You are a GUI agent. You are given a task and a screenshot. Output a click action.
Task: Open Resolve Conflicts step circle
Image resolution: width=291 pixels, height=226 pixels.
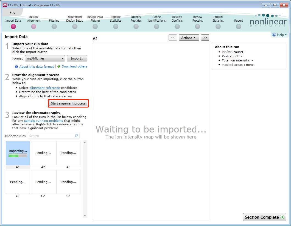point(177,27)
